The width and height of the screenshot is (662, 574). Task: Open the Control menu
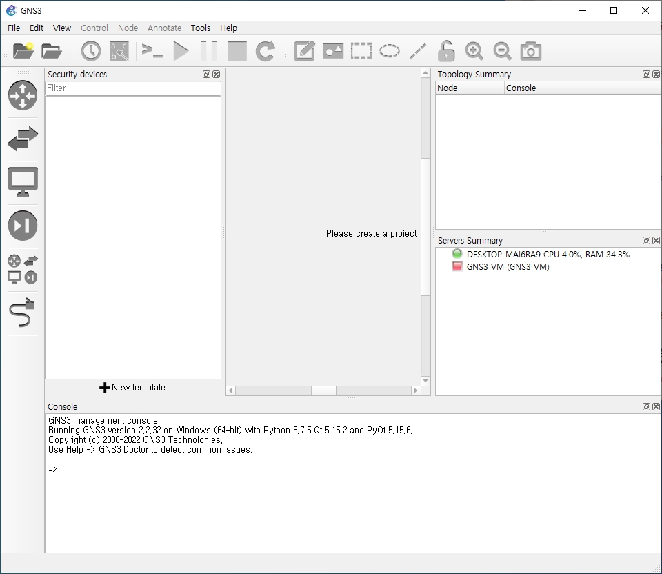click(x=94, y=28)
